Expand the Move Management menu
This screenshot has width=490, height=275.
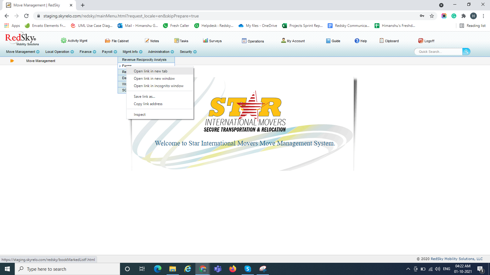[23, 52]
